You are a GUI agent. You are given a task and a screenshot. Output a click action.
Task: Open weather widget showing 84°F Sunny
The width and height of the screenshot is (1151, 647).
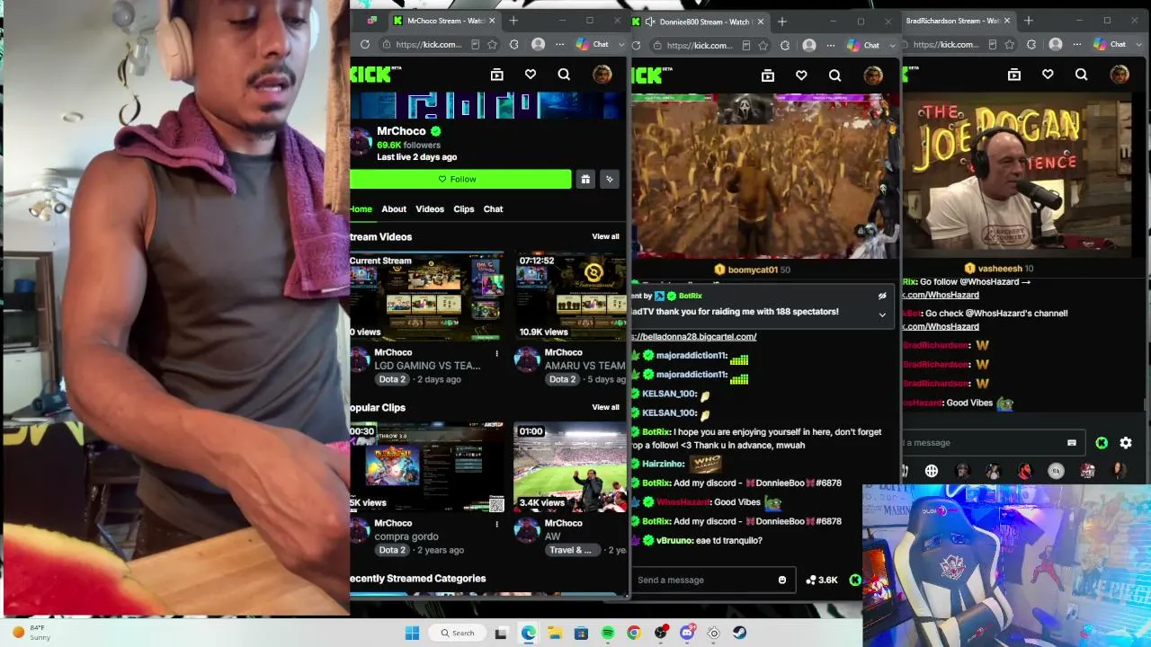(31, 633)
